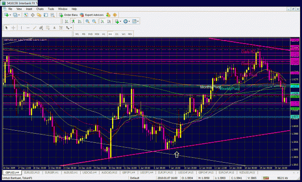The height and width of the screenshot is (182, 302).
Task: Select the arrows drawing tool icon
Action: click(68, 28)
